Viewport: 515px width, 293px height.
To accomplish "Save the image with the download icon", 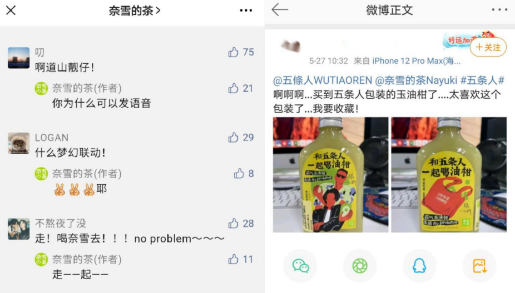I will coord(479,266).
